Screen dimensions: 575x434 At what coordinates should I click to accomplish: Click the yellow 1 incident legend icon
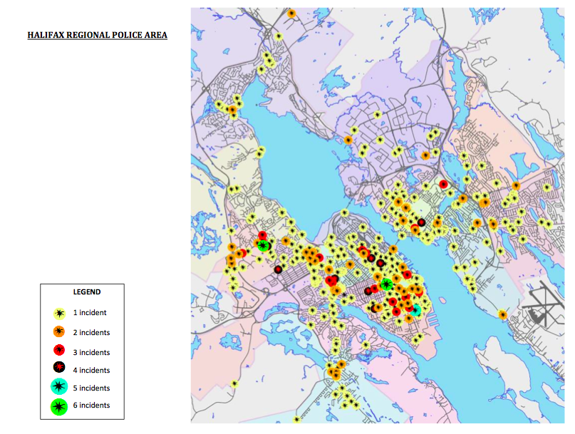[60, 313]
